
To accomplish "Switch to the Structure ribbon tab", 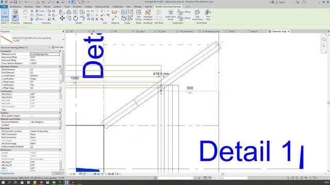I will point(28,7).
